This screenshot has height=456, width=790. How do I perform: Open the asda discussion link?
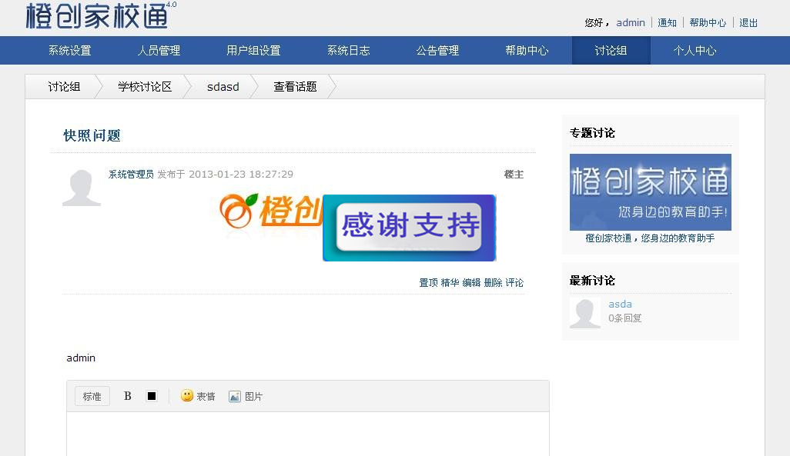pyautogui.click(x=620, y=304)
